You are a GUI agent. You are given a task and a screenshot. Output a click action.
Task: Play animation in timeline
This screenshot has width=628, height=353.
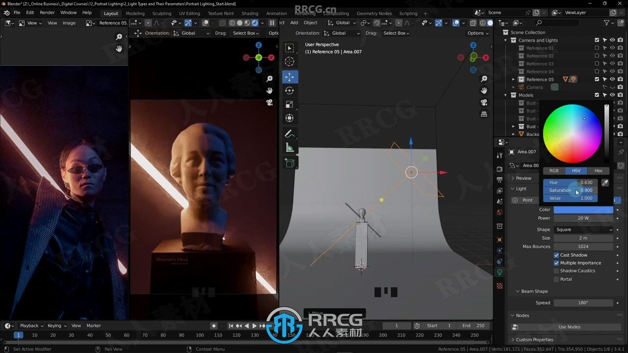(254, 326)
